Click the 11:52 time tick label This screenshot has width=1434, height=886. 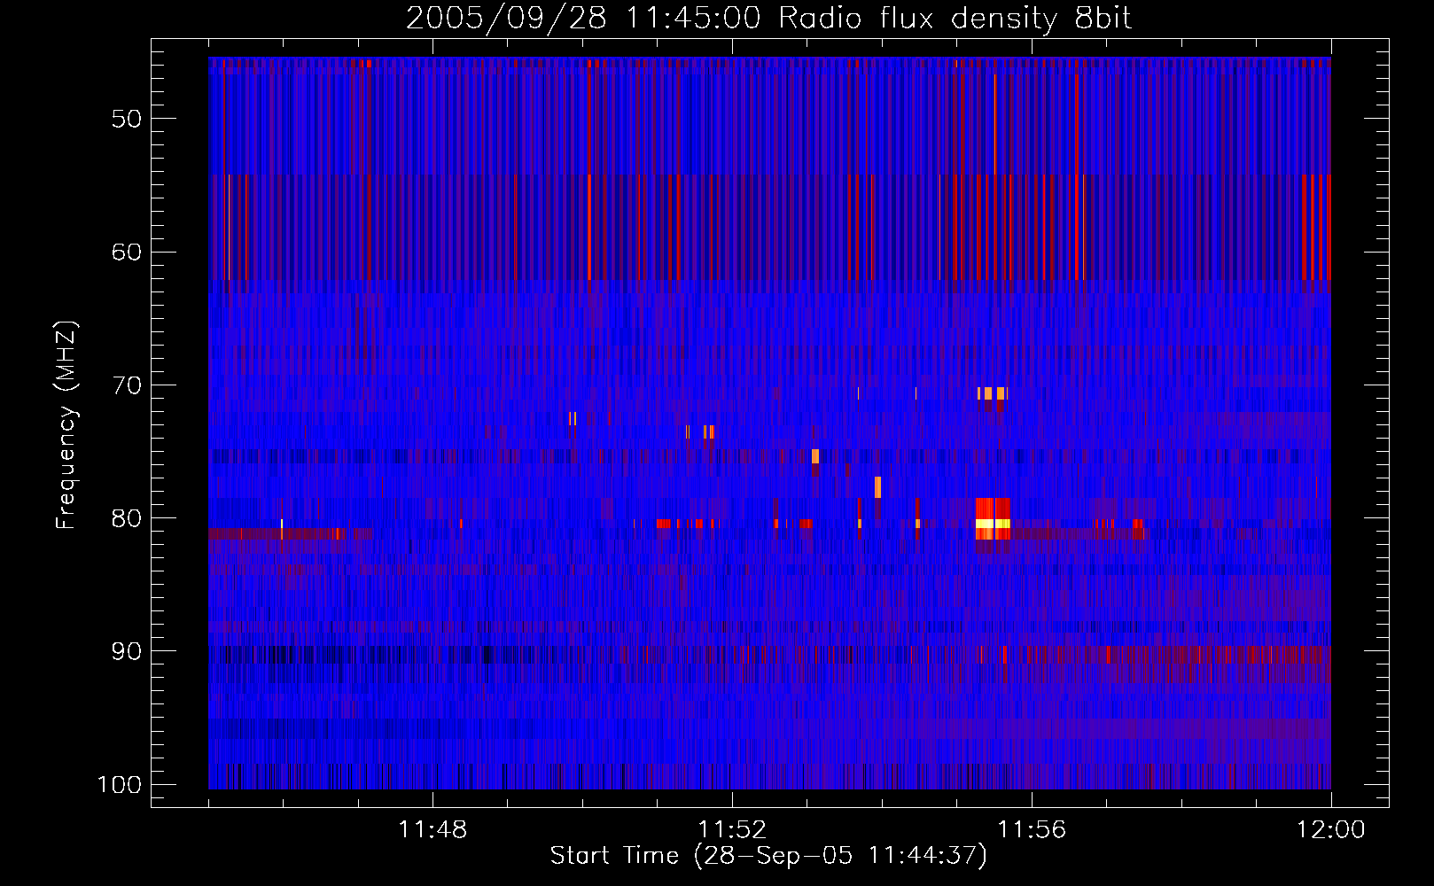click(732, 830)
